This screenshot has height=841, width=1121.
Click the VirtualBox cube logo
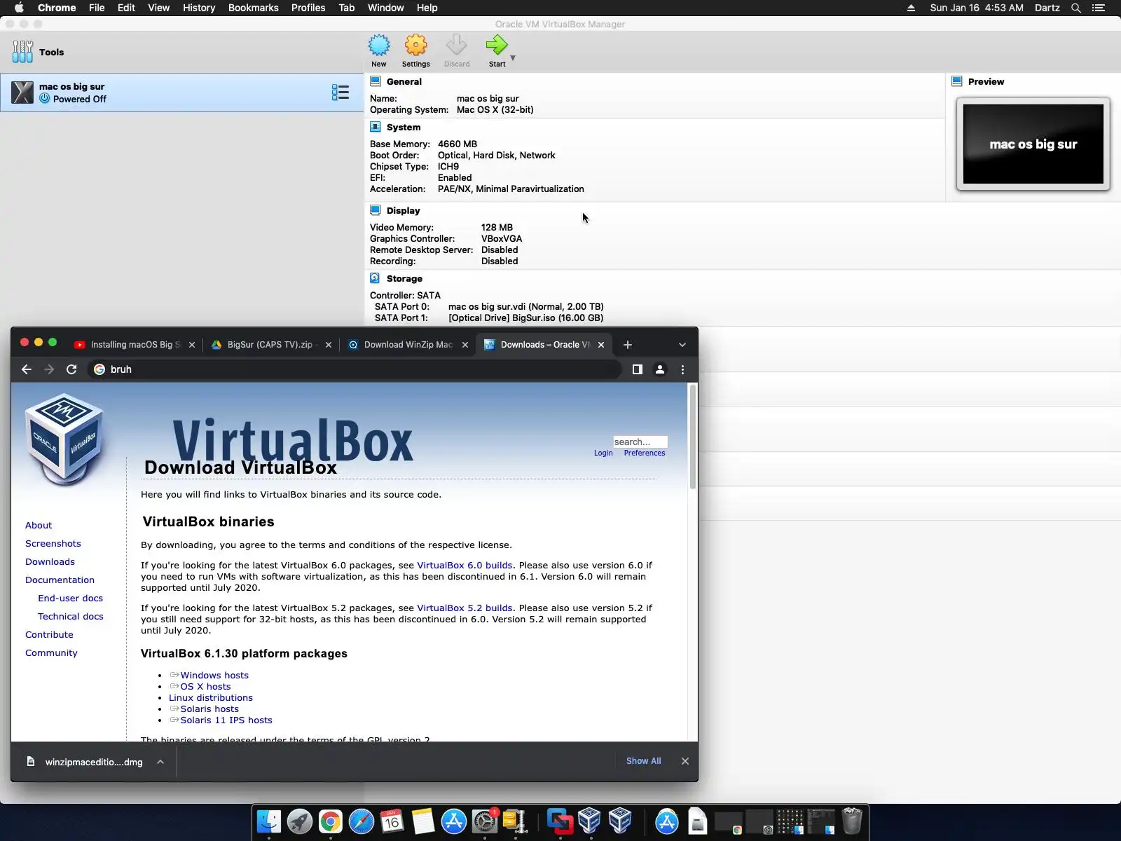coord(64,439)
